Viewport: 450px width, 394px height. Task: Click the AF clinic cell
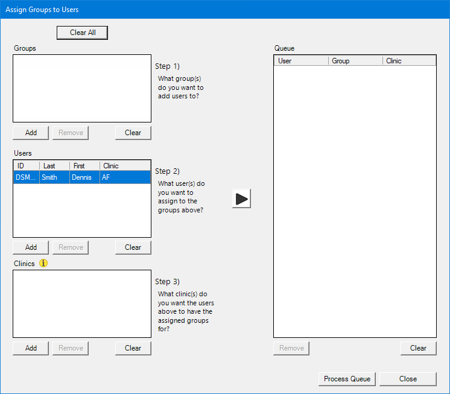pos(125,177)
